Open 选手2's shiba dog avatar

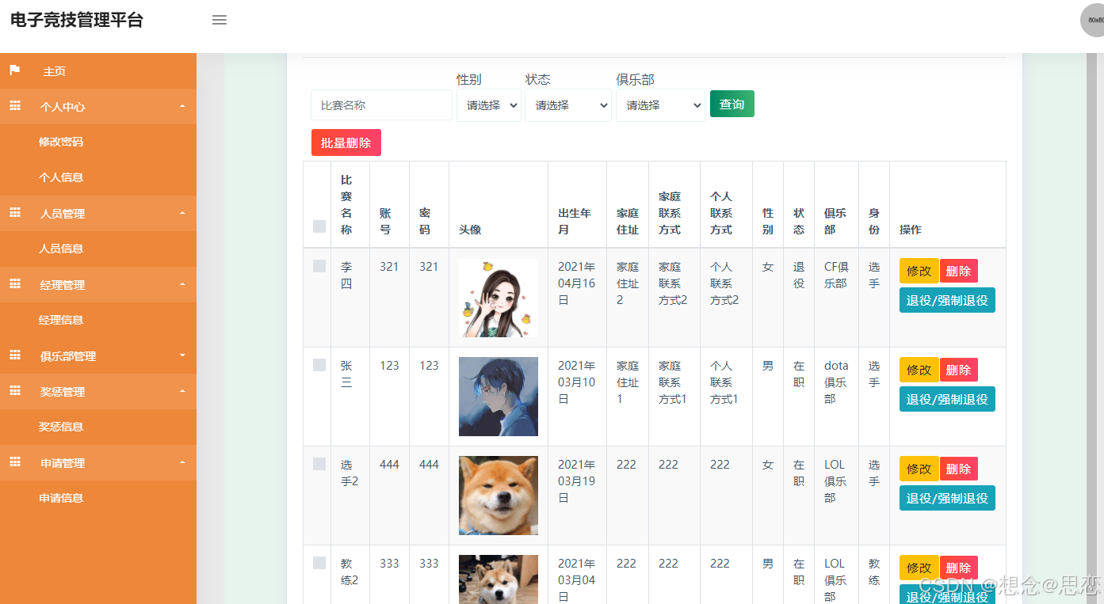click(x=499, y=496)
